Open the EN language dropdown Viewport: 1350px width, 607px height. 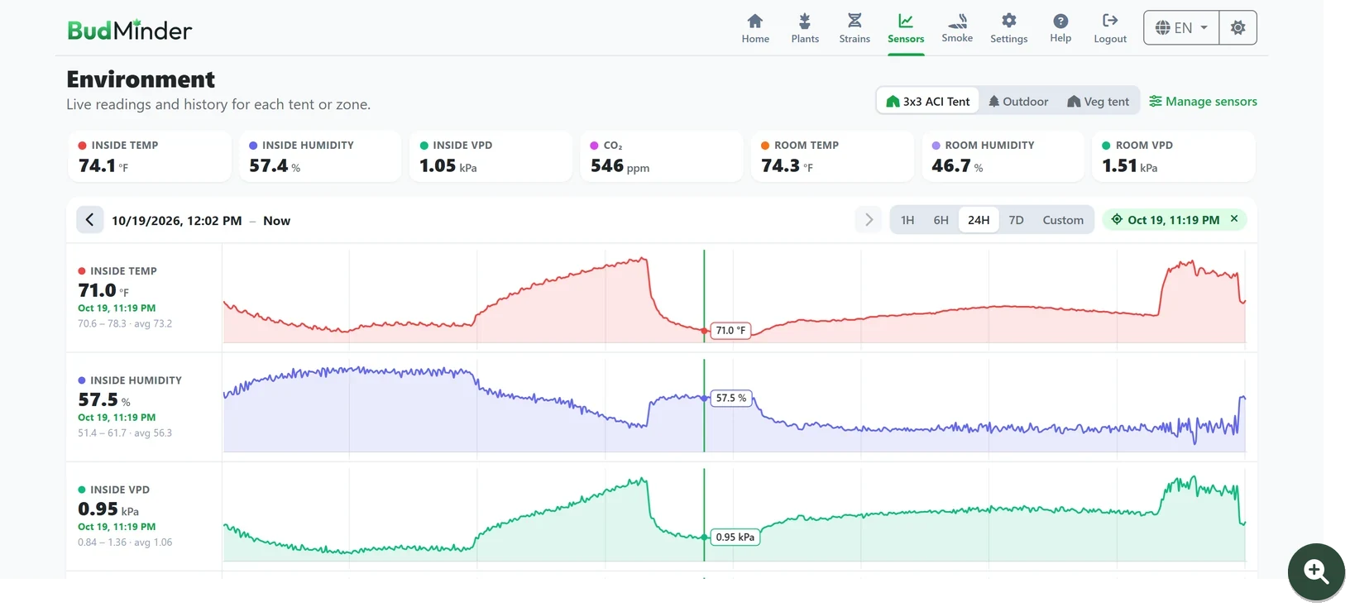click(x=1181, y=27)
